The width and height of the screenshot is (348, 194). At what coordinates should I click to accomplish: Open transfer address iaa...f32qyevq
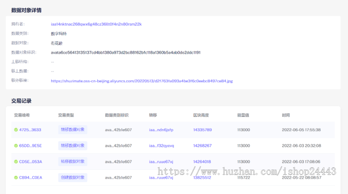coord(162,146)
